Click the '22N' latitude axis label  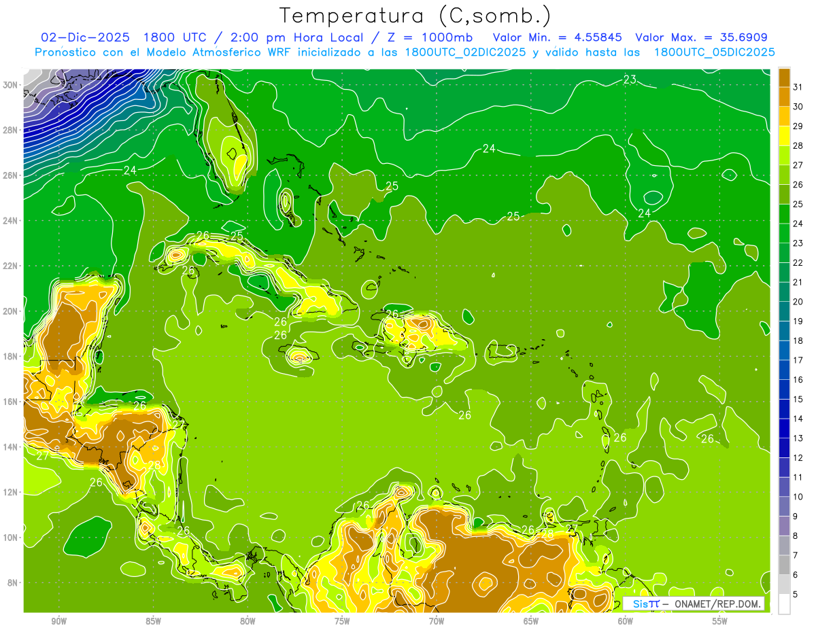coord(11,266)
